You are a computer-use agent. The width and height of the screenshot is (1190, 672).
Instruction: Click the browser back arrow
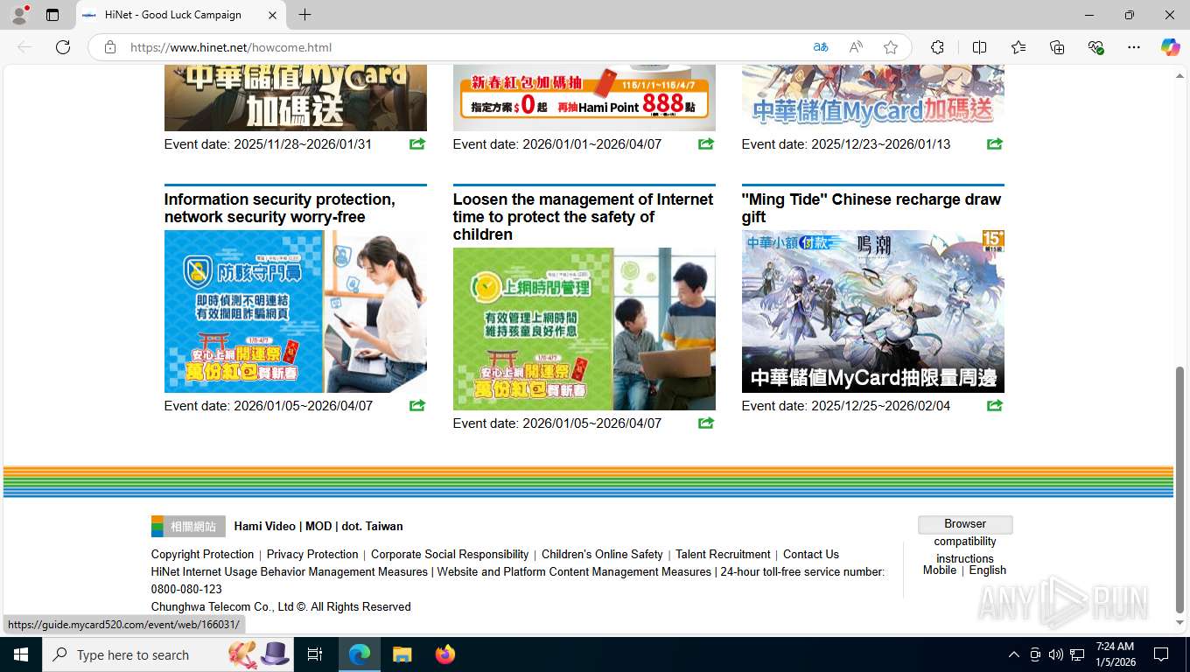pos(24,47)
